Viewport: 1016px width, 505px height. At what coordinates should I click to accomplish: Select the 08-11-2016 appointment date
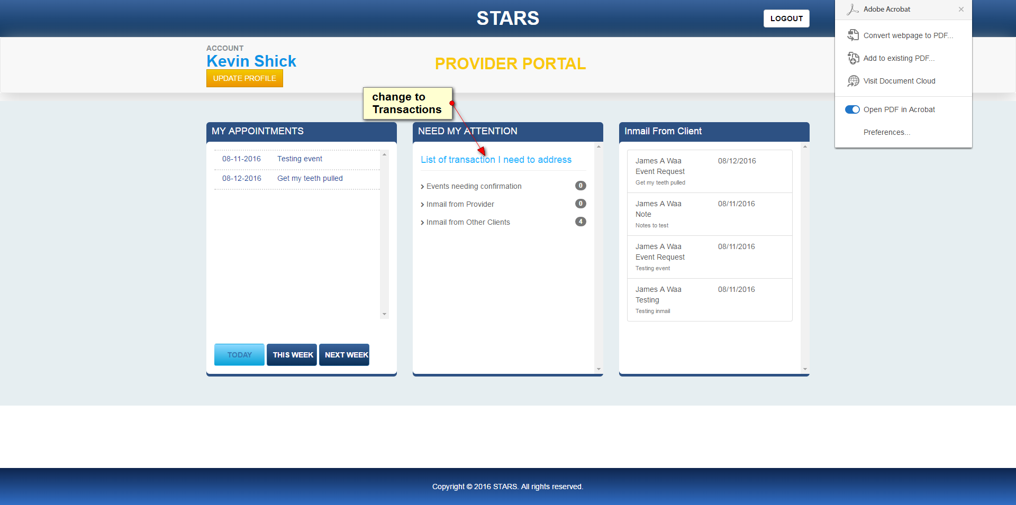(x=241, y=159)
